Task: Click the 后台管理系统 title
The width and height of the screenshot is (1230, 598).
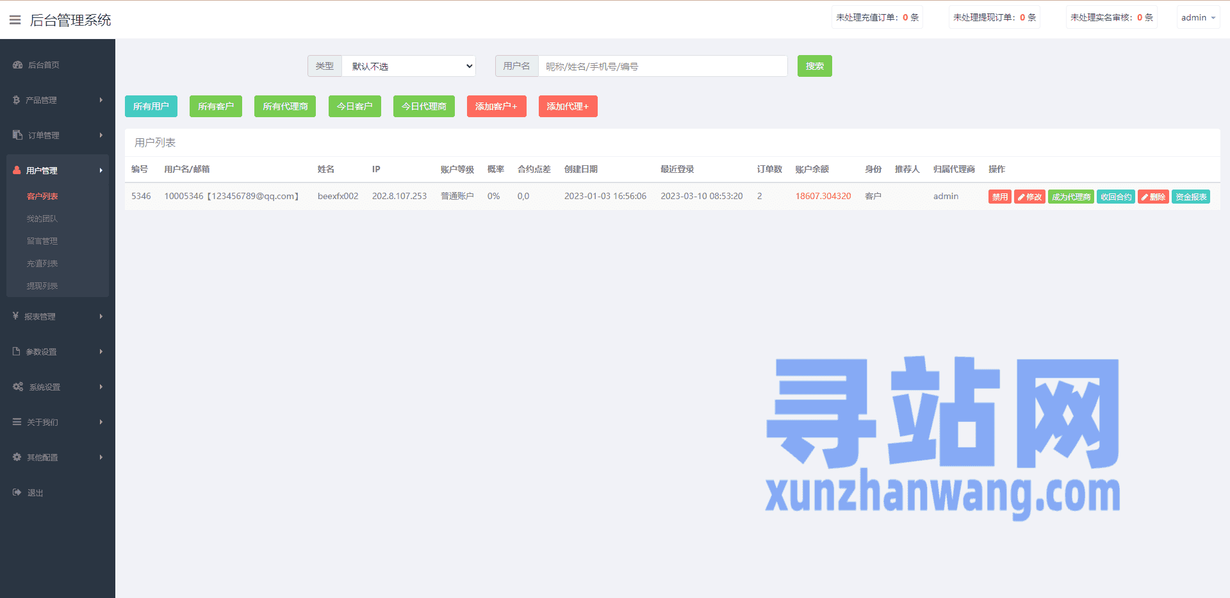Action: tap(70, 20)
